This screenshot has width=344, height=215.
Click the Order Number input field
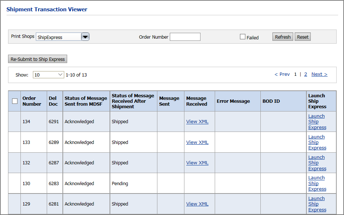pos(185,37)
